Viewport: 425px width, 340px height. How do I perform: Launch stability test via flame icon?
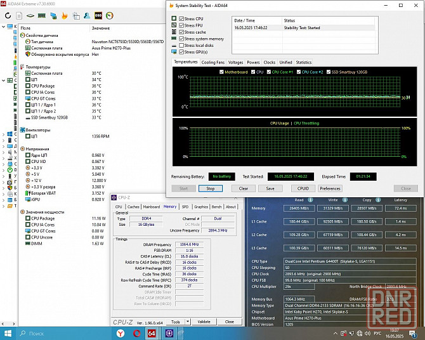(x=65, y=16)
